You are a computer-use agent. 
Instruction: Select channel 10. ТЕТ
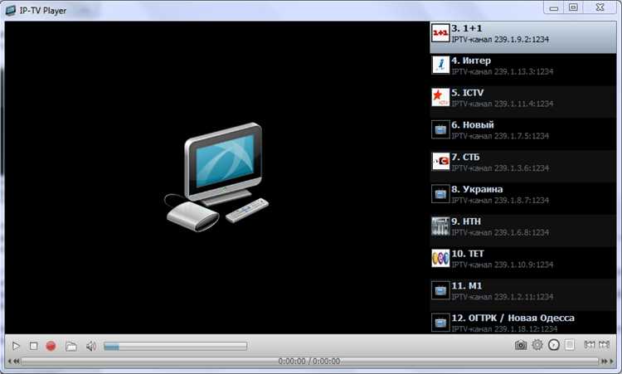523,263
